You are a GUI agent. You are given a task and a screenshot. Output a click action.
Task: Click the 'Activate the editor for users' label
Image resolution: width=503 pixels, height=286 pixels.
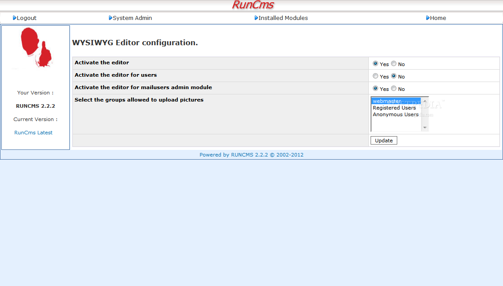click(x=116, y=75)
